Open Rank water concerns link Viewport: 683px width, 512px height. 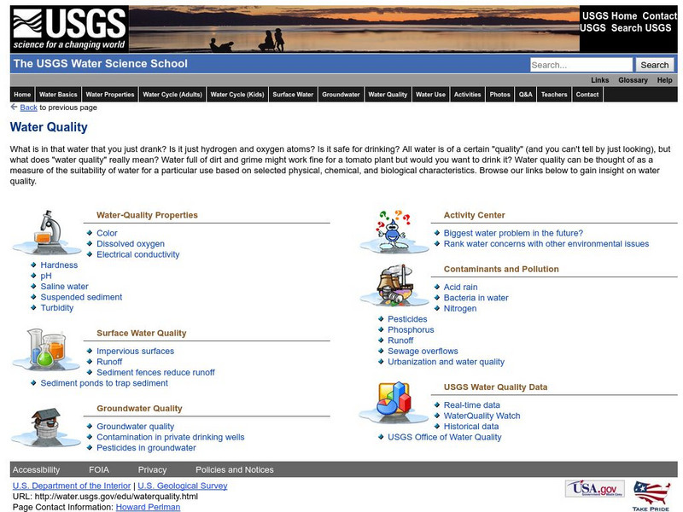546,244
